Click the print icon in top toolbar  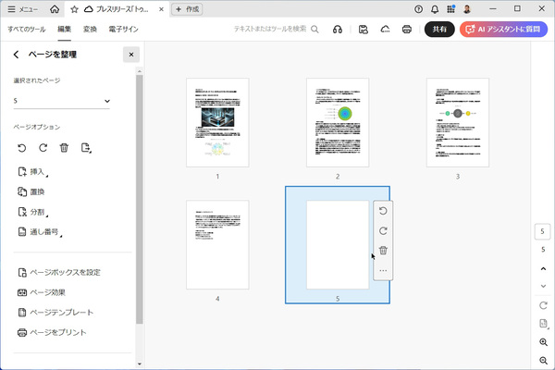pos(407,29)
